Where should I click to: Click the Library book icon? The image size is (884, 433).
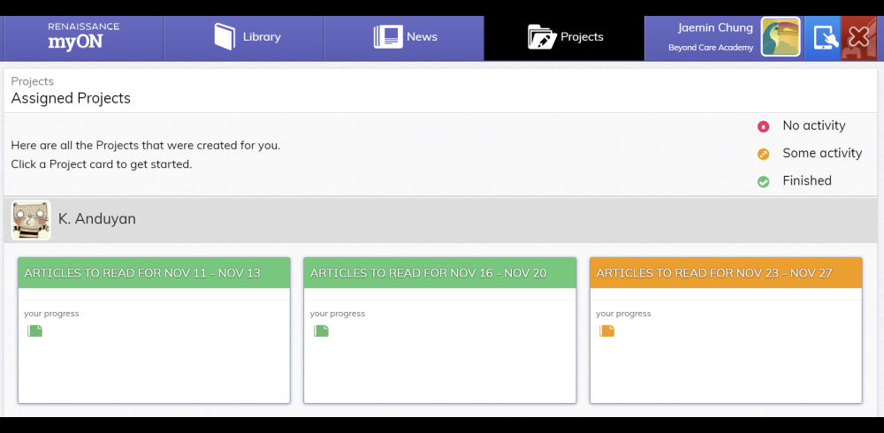[x=225, y=36]
